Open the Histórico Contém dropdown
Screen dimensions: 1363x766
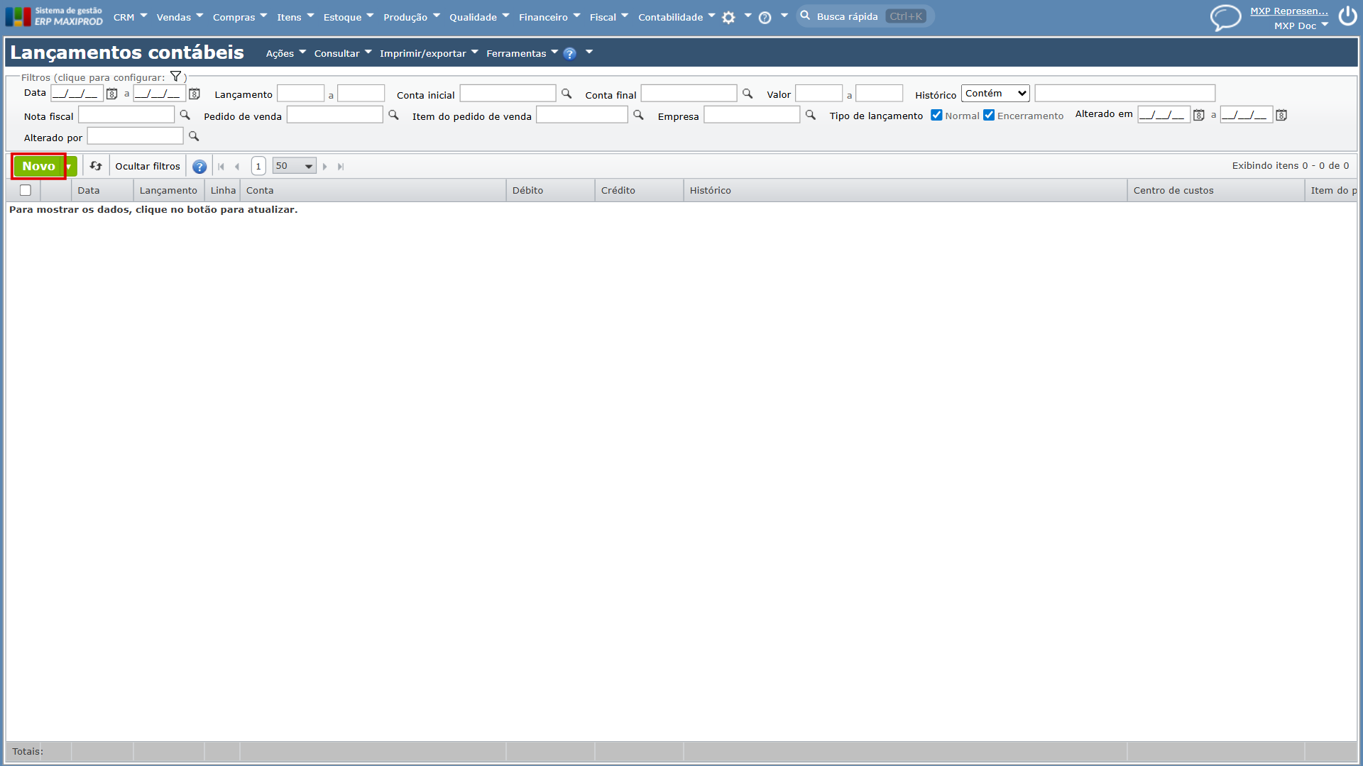(x=995, y=94)
